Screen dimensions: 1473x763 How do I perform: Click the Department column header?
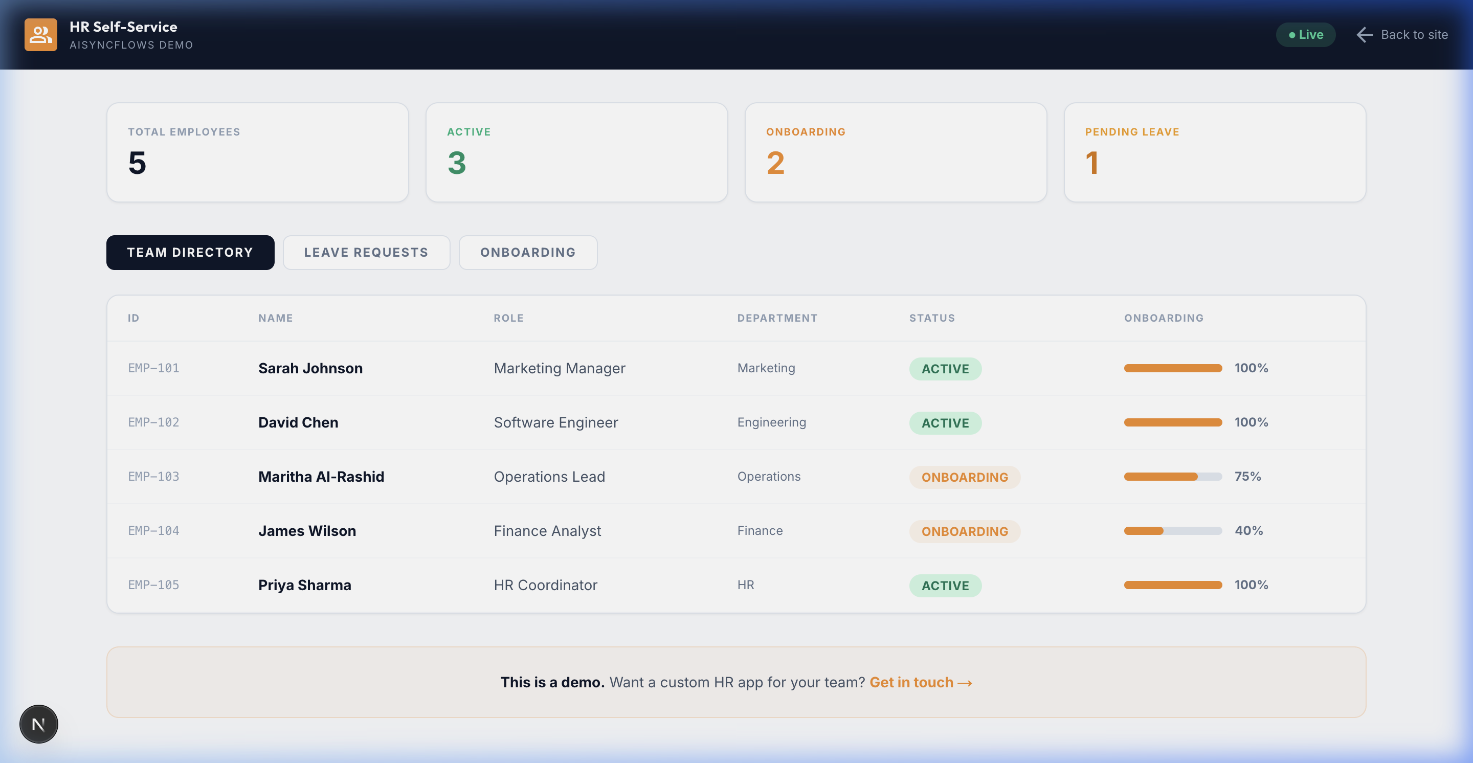(776, 319)
